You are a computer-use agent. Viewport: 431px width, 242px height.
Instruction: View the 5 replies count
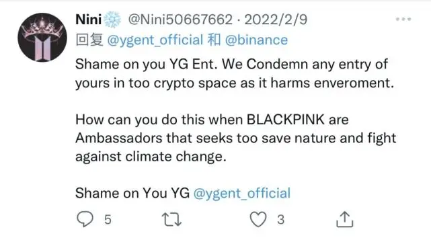(108, 220)
